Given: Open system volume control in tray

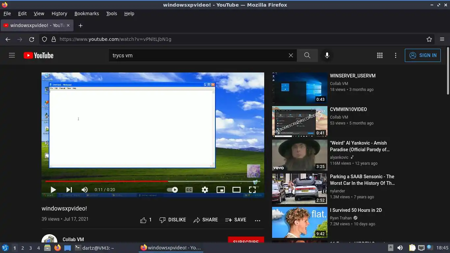Looking at the screenshot, I should click(x=400, y=248).
